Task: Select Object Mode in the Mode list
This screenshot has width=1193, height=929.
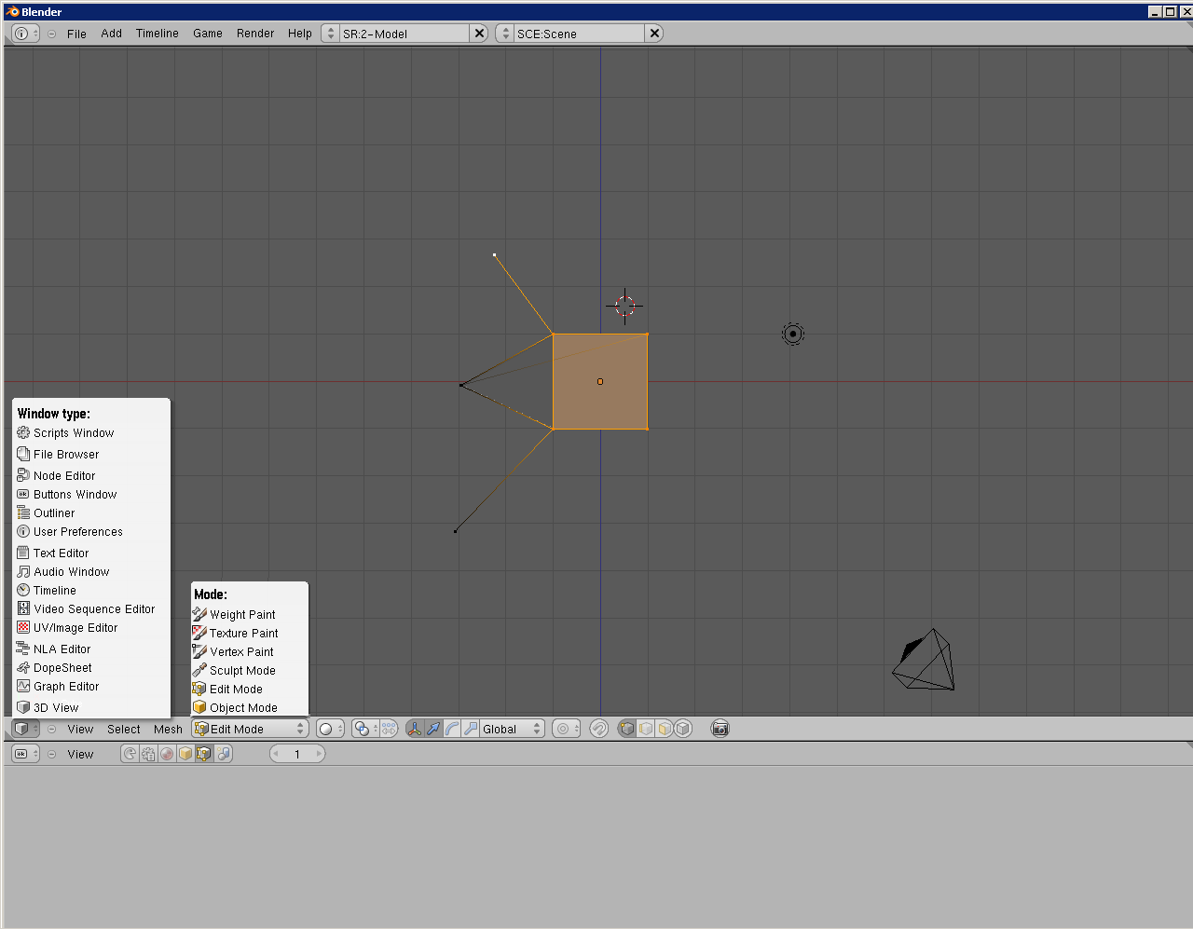Action: [249, 708]
